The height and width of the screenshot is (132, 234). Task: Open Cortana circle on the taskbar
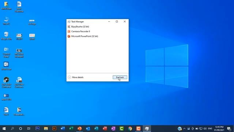20,129
